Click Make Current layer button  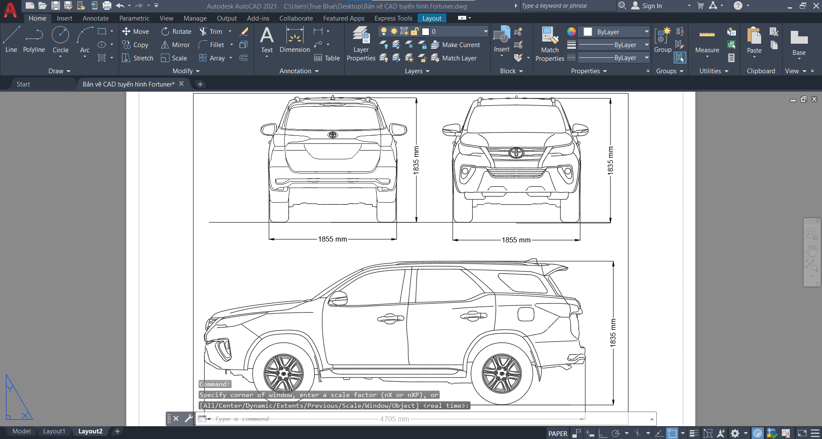coord(456,45)
